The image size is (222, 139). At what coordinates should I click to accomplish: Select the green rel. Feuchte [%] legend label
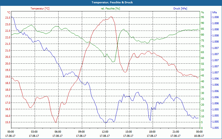click(110, 9)
